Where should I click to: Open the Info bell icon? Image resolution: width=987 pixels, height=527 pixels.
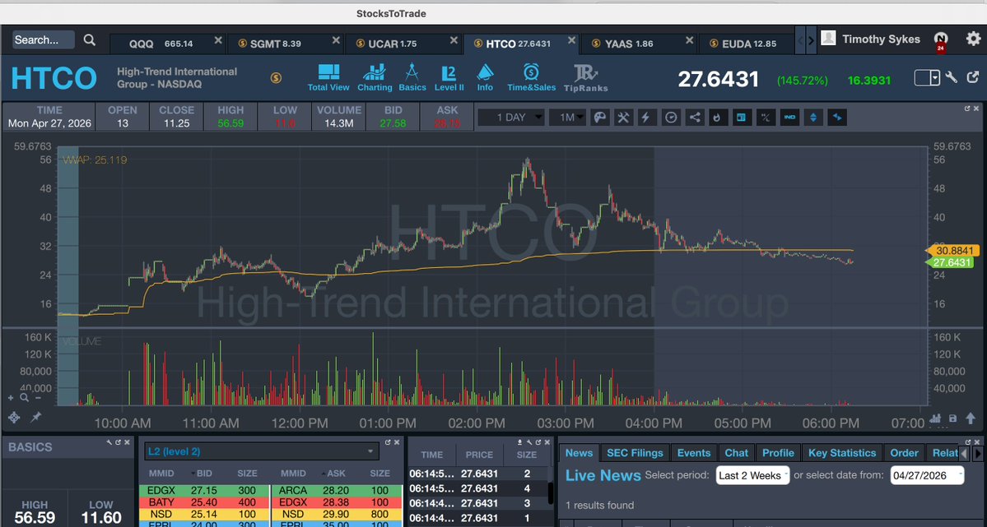click(x=485, y=78)
